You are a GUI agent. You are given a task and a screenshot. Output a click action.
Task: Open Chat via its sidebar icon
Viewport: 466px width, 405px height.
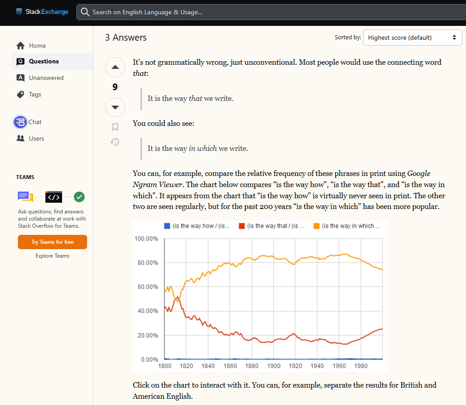click(20, 122)
